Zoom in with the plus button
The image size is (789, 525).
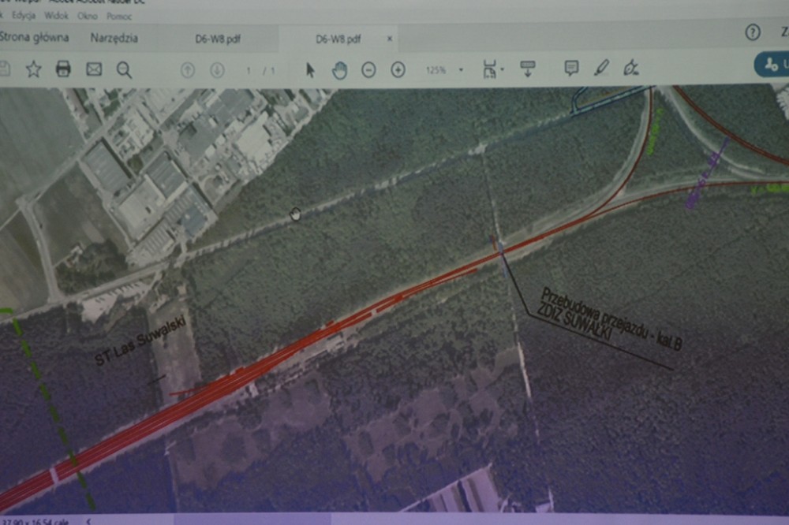point(398,70)
